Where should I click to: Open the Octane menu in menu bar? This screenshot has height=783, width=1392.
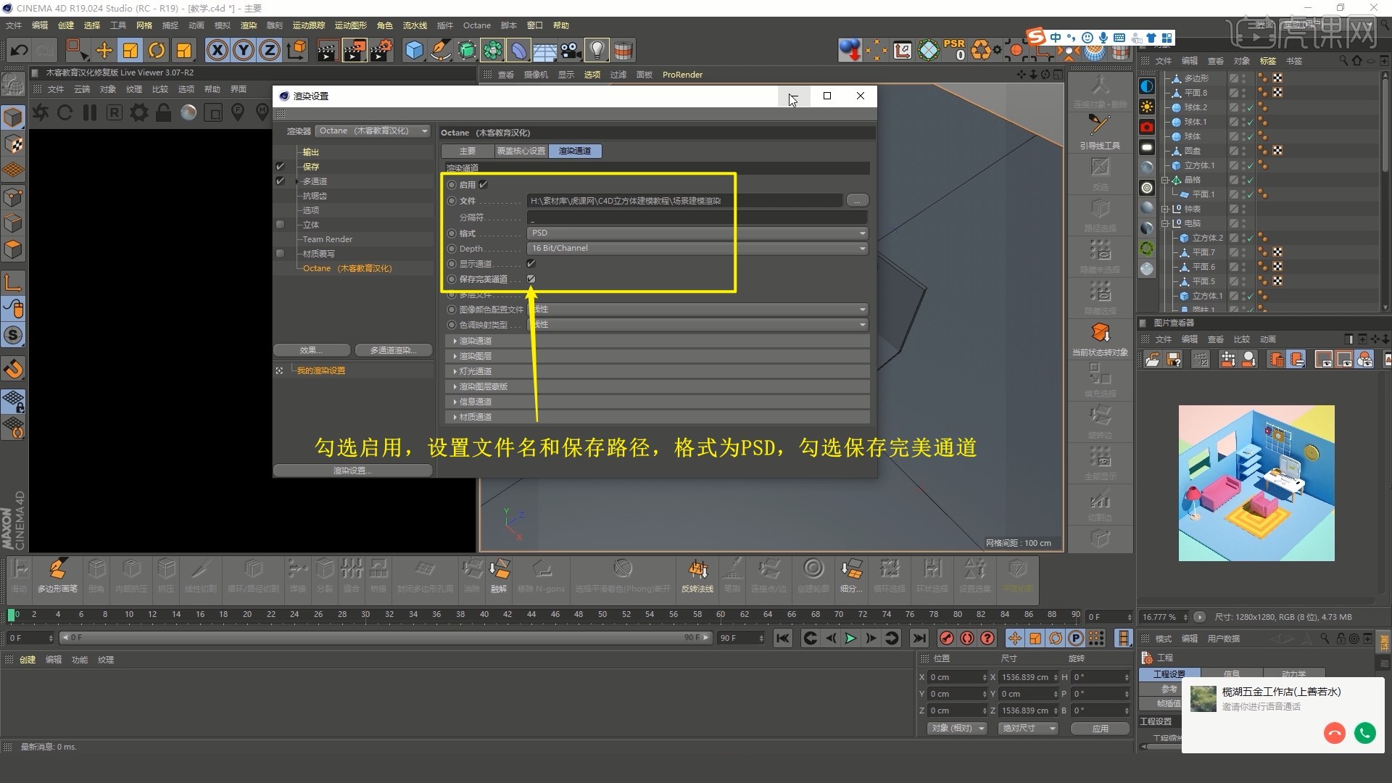(477, 25)
